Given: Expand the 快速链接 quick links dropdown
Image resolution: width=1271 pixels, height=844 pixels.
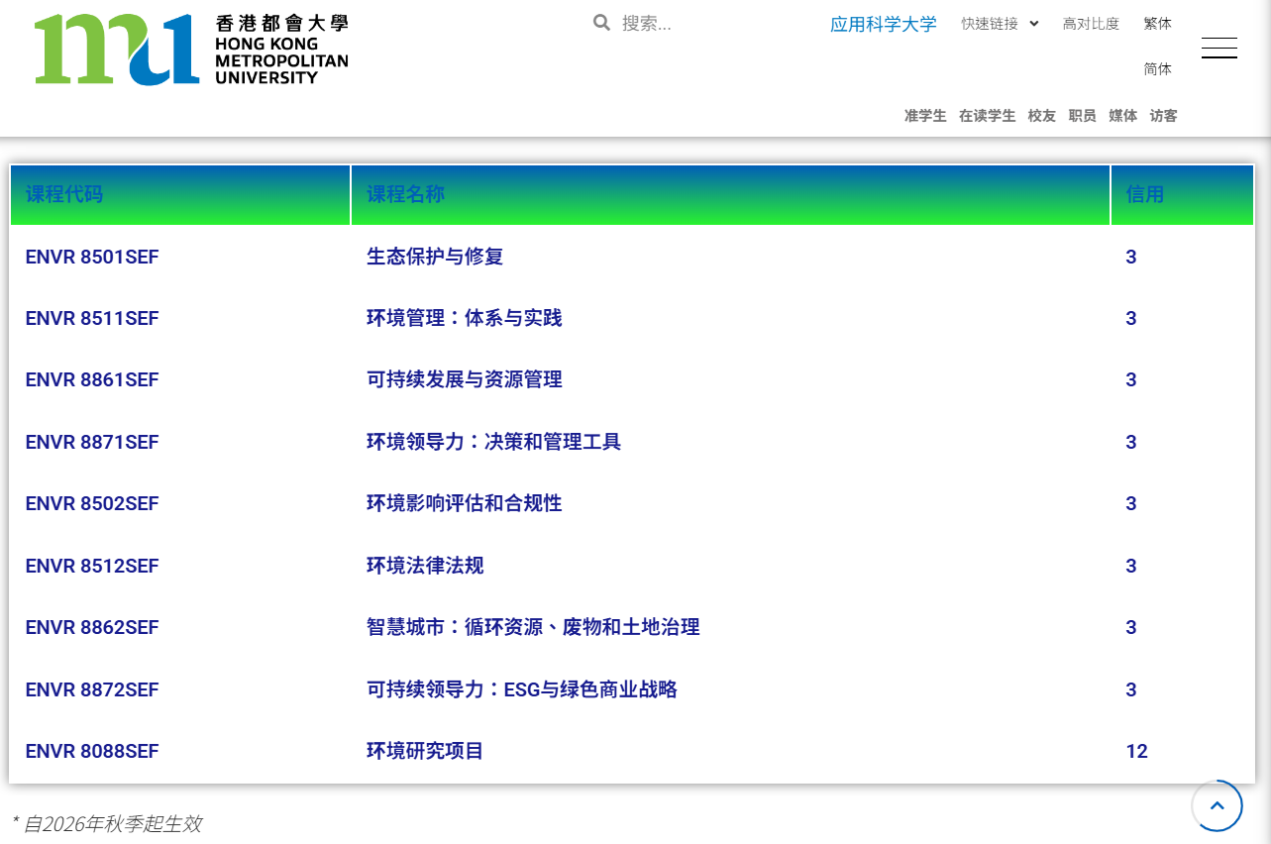Looking at the screenshot, I should tap(1000, 23).
